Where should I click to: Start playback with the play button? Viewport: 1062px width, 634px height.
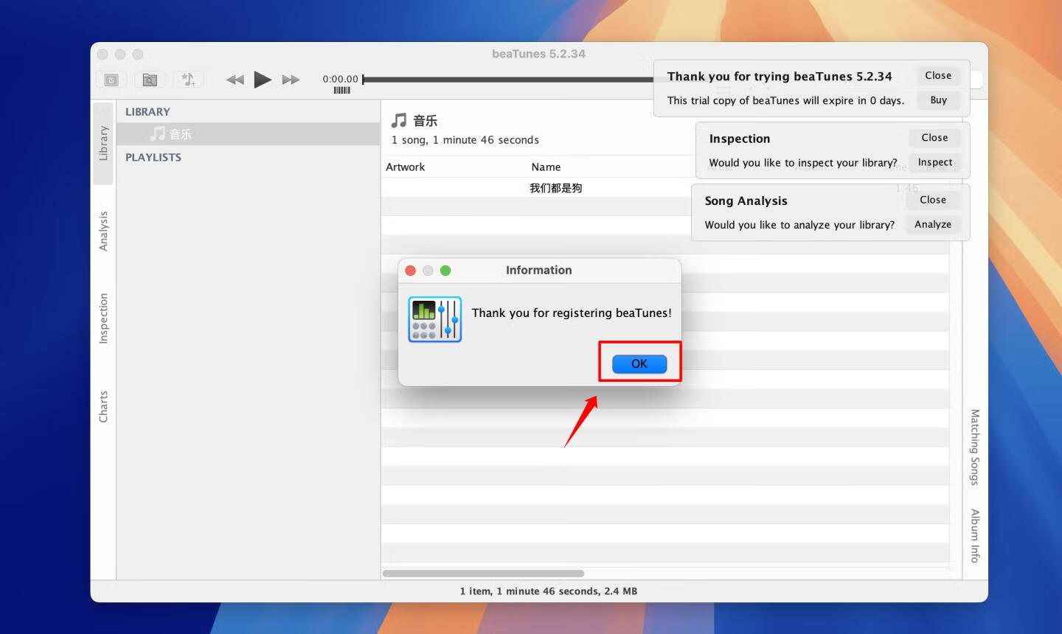(263, 79)
